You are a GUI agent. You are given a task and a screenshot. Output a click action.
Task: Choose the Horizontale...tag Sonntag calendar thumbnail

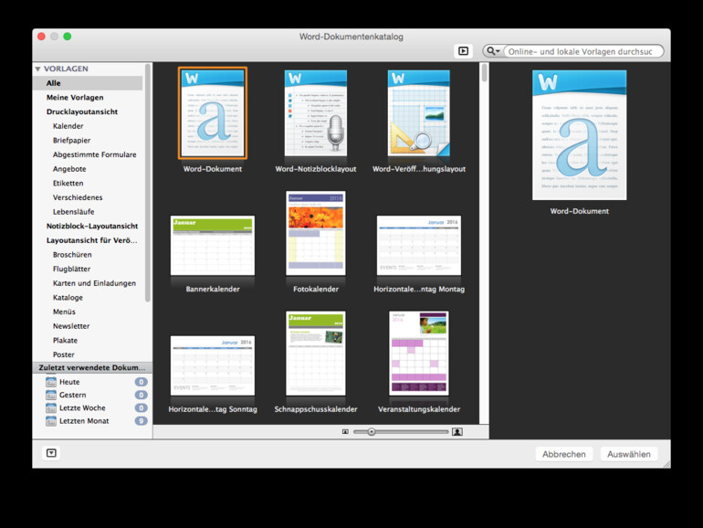pos(213,365)
